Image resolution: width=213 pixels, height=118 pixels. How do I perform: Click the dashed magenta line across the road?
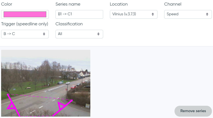coord(40,97)
